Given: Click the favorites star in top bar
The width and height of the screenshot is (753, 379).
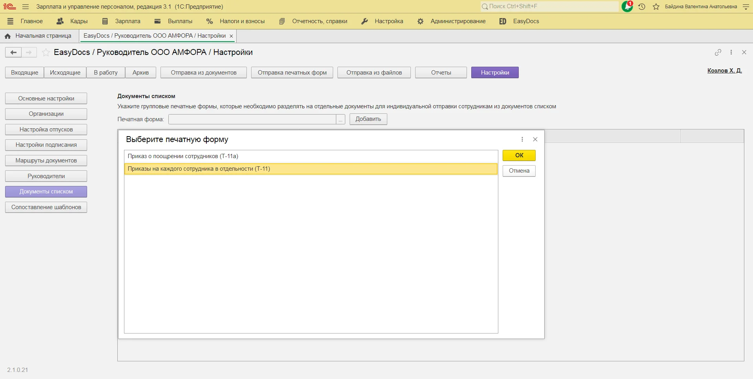Looking at the screenshot, I should (x=656, y=7).
